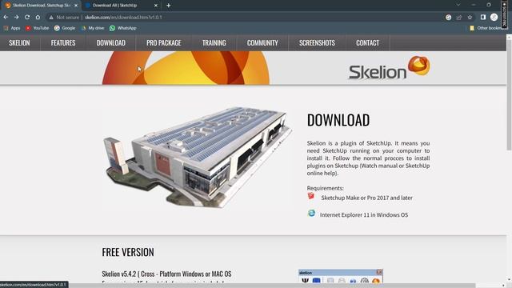This screenshot has width=512, height=288.
Task: Open a new tab with plus button
Action: click(x=169, y=6)
